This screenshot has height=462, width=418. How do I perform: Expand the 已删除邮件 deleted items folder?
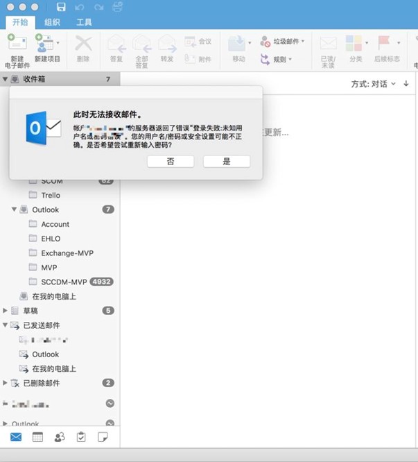5,383
